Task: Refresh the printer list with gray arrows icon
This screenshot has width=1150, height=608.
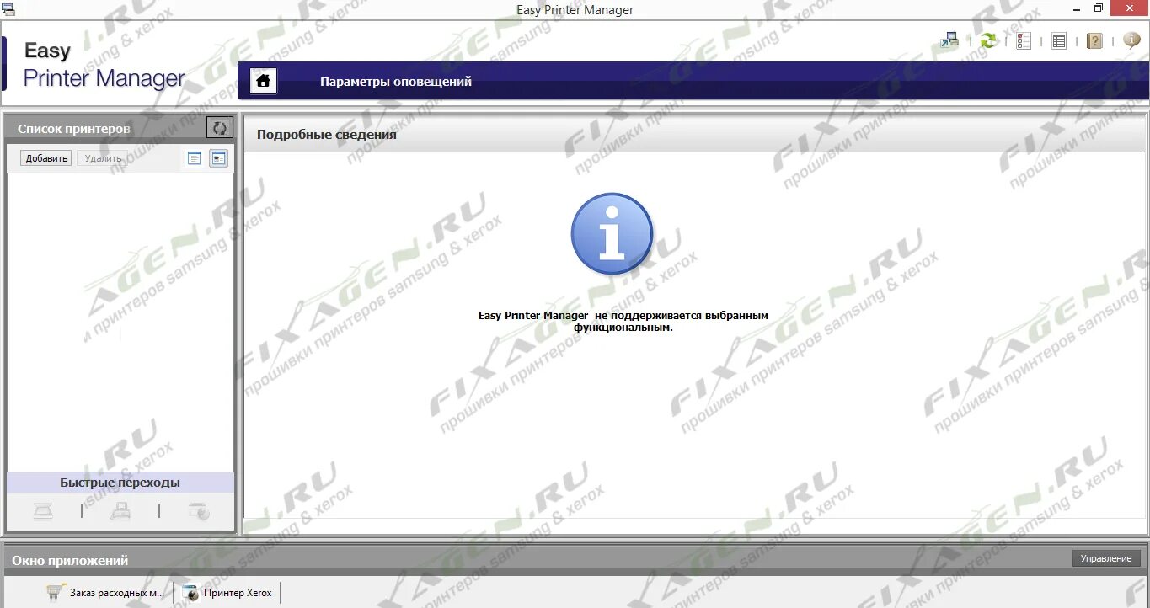Action: [x=220, y=128]
